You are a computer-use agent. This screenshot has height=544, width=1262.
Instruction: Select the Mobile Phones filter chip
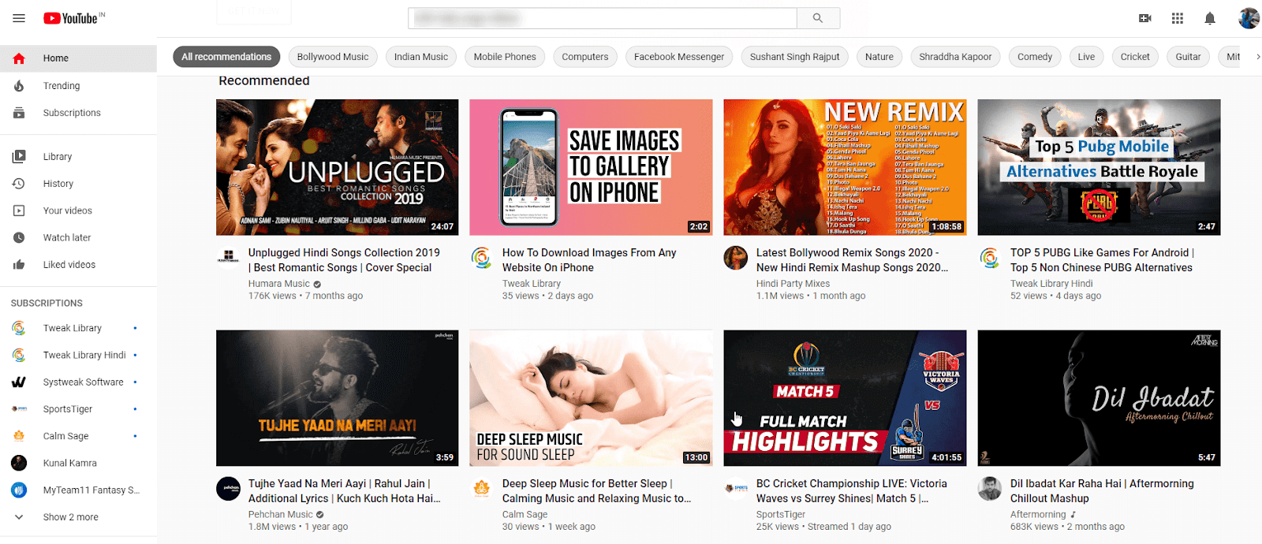(504, 57)
